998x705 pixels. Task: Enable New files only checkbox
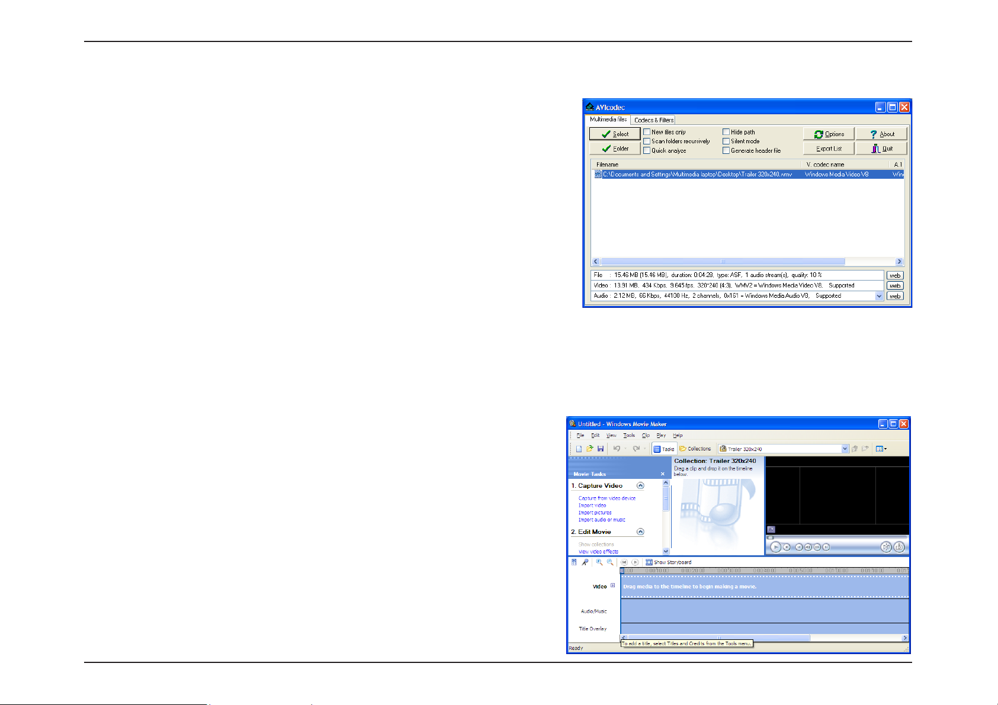tap(647, 132)
